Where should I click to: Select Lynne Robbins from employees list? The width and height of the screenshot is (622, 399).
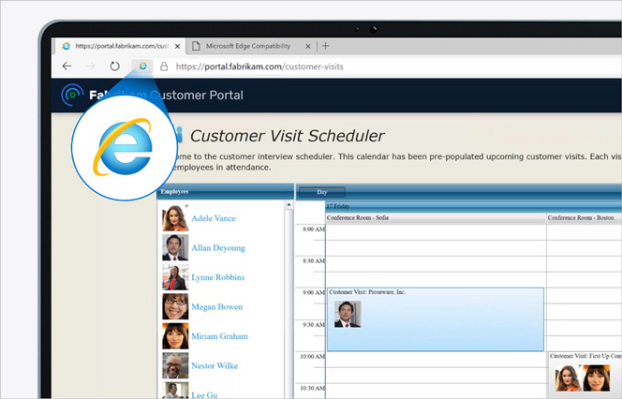(x=217, y=277)
